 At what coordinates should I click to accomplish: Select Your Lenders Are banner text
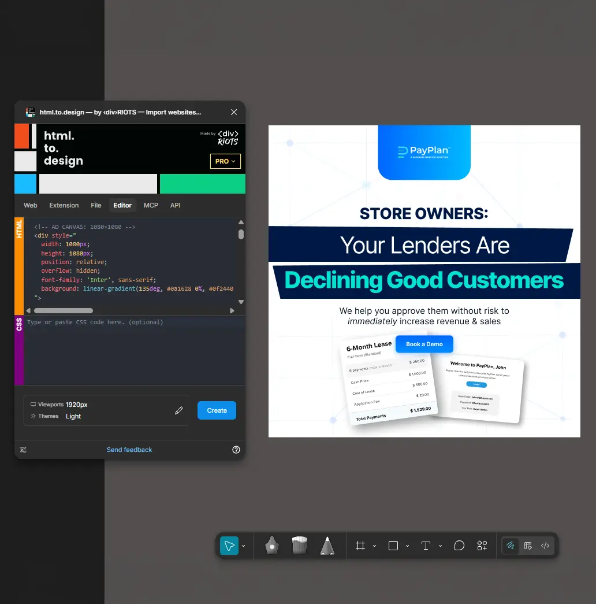(x=424, y=245)
